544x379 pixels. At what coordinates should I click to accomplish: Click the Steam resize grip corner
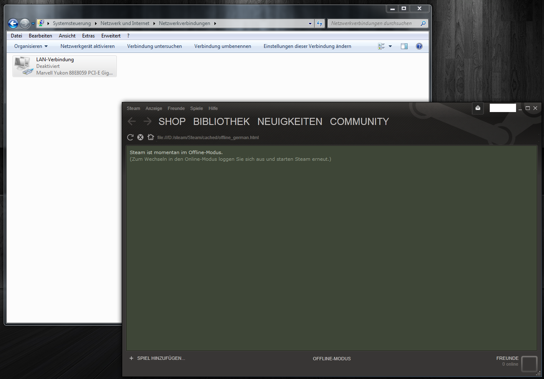click(x=538, y=373)
